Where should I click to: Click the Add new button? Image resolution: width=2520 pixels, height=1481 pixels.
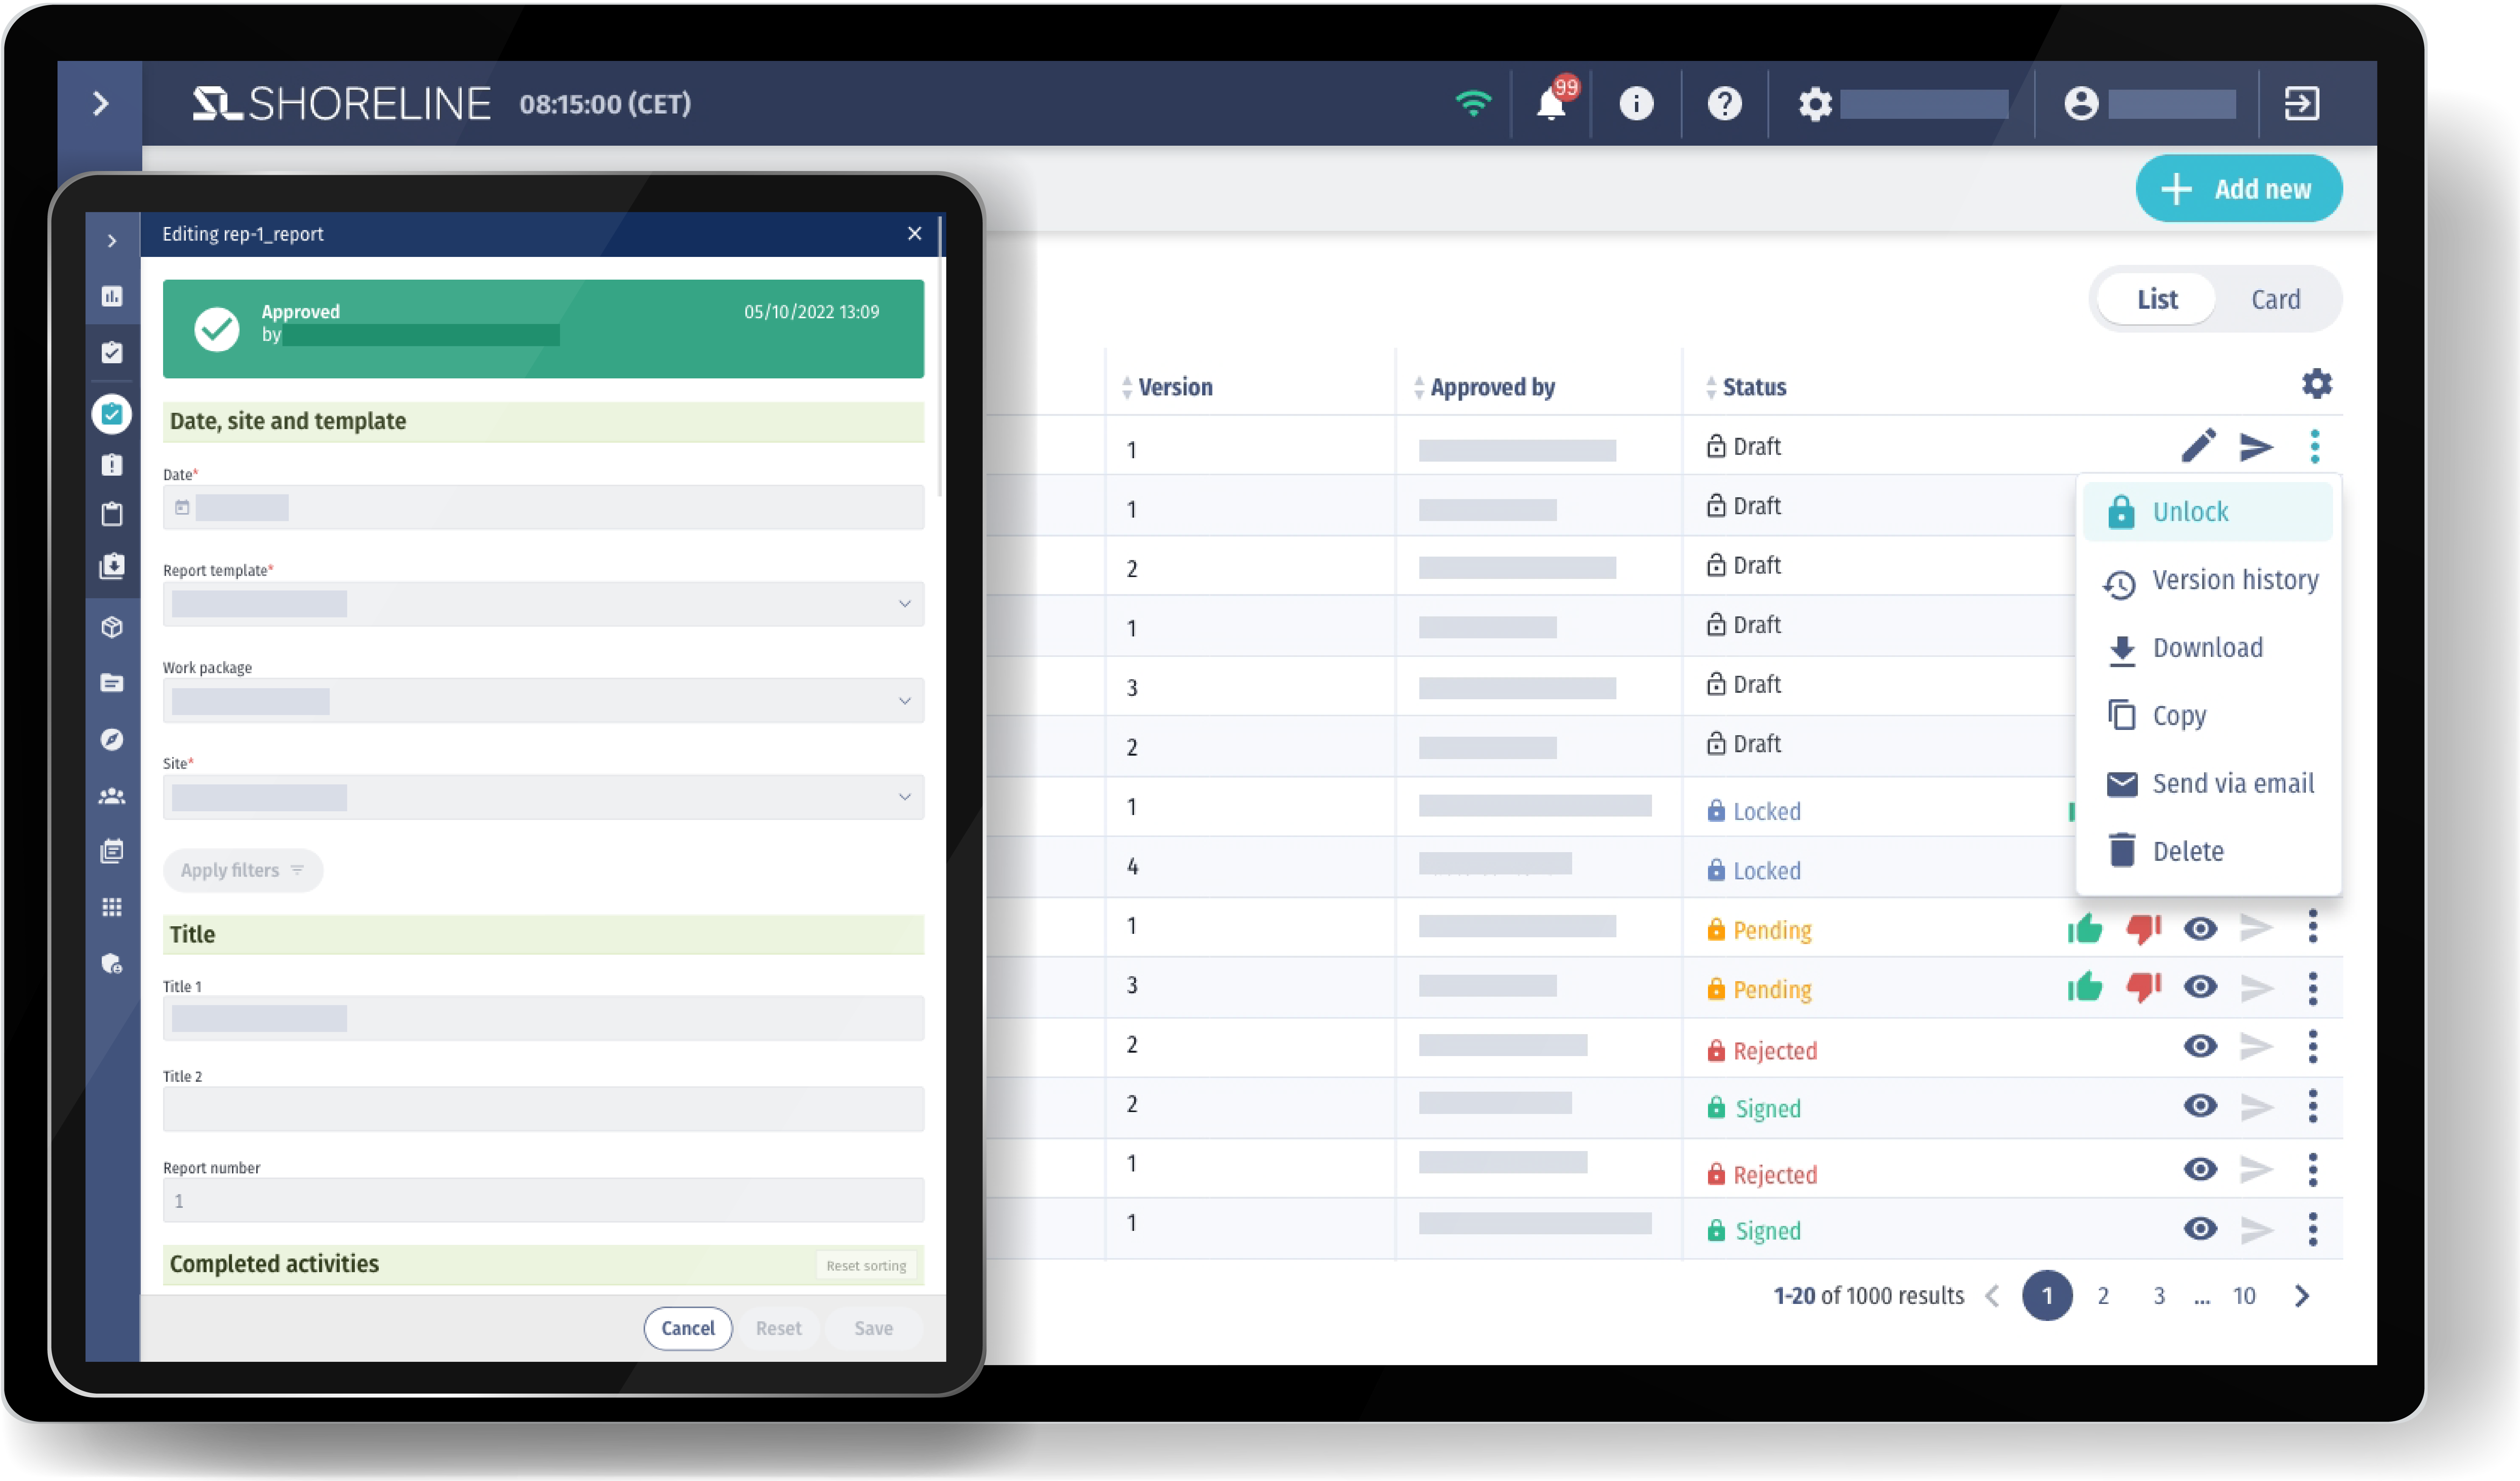click(2238, 188)
